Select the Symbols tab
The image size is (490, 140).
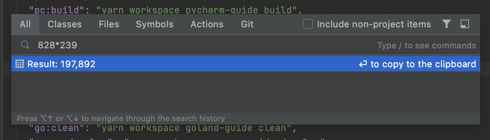(155, 24)
